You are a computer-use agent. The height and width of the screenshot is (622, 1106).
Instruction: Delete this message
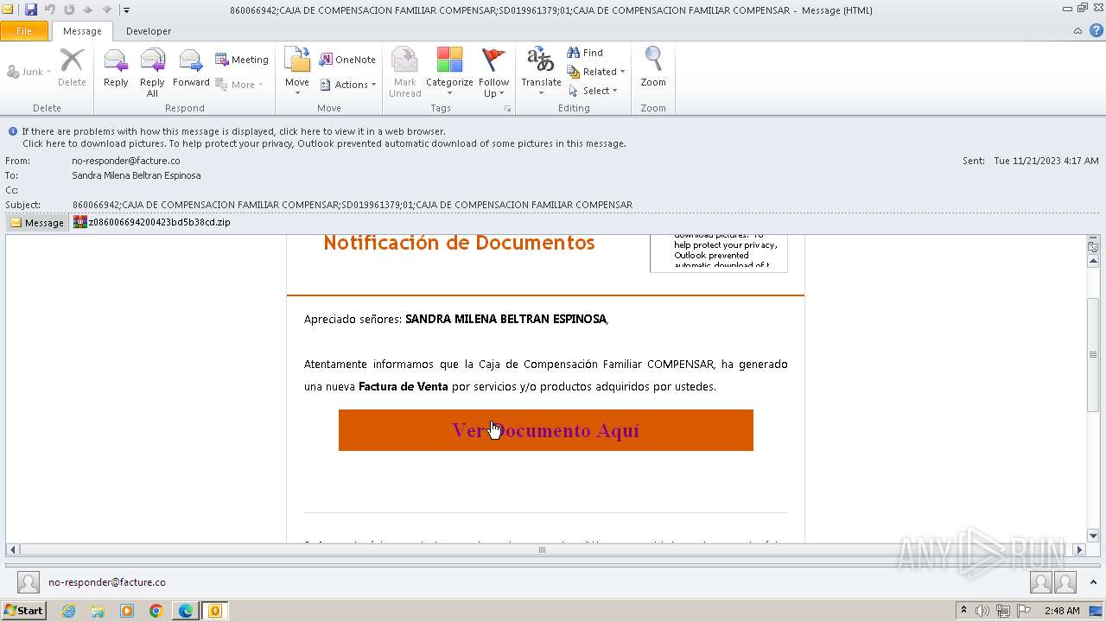tap(72, 69)
